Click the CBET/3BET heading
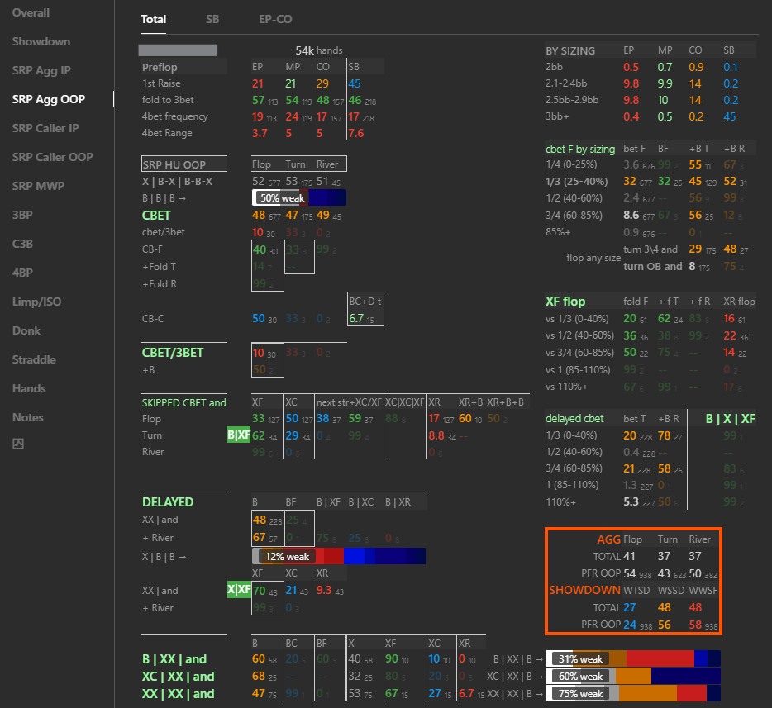 click(172, 353)
